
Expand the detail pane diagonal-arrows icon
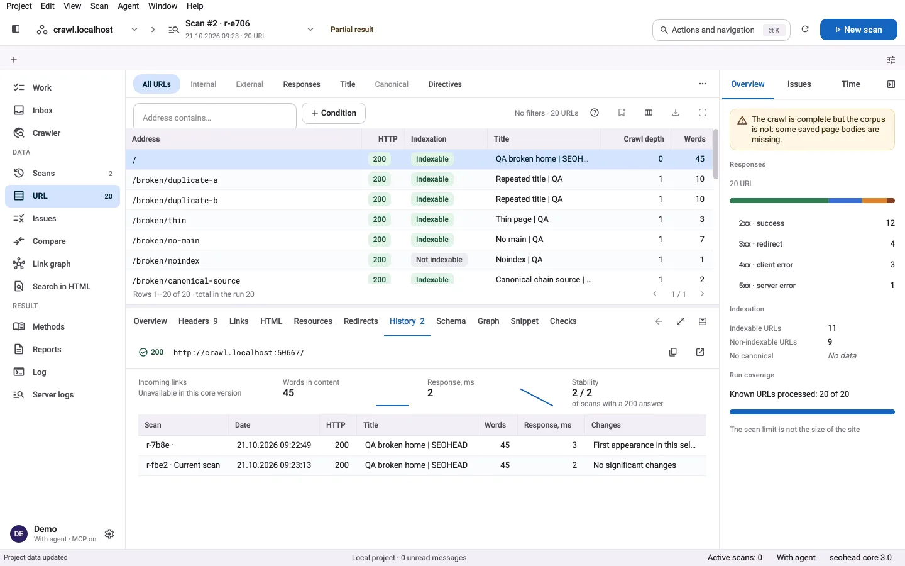(681, 321)
